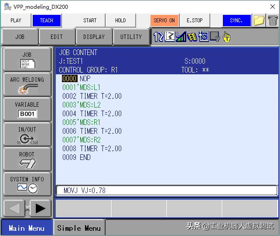Select comment line 0003 'MDS:L2

(82, 105)
